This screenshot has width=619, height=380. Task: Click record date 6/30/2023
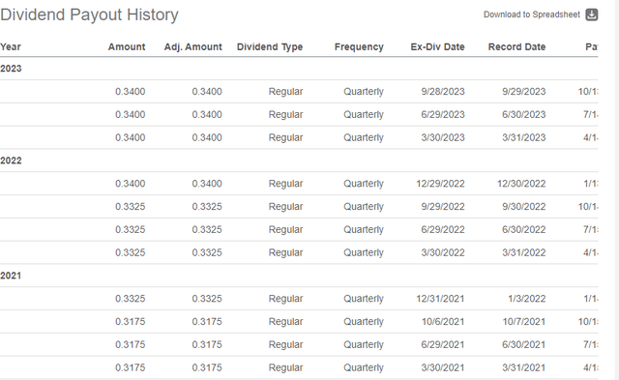click(x=524, y=114)
